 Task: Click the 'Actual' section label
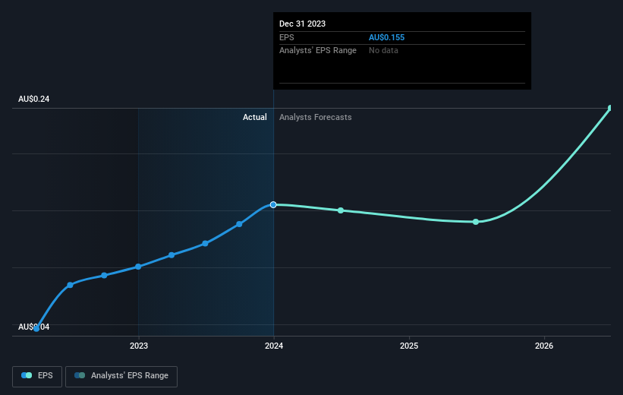click(x=255, y=117)
